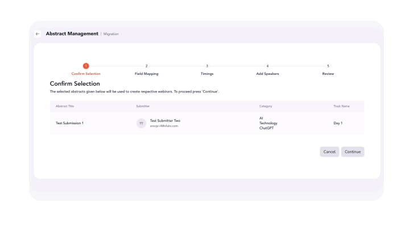Click the Abstract Title column header

pyautogui.click(x=65, y=106)
